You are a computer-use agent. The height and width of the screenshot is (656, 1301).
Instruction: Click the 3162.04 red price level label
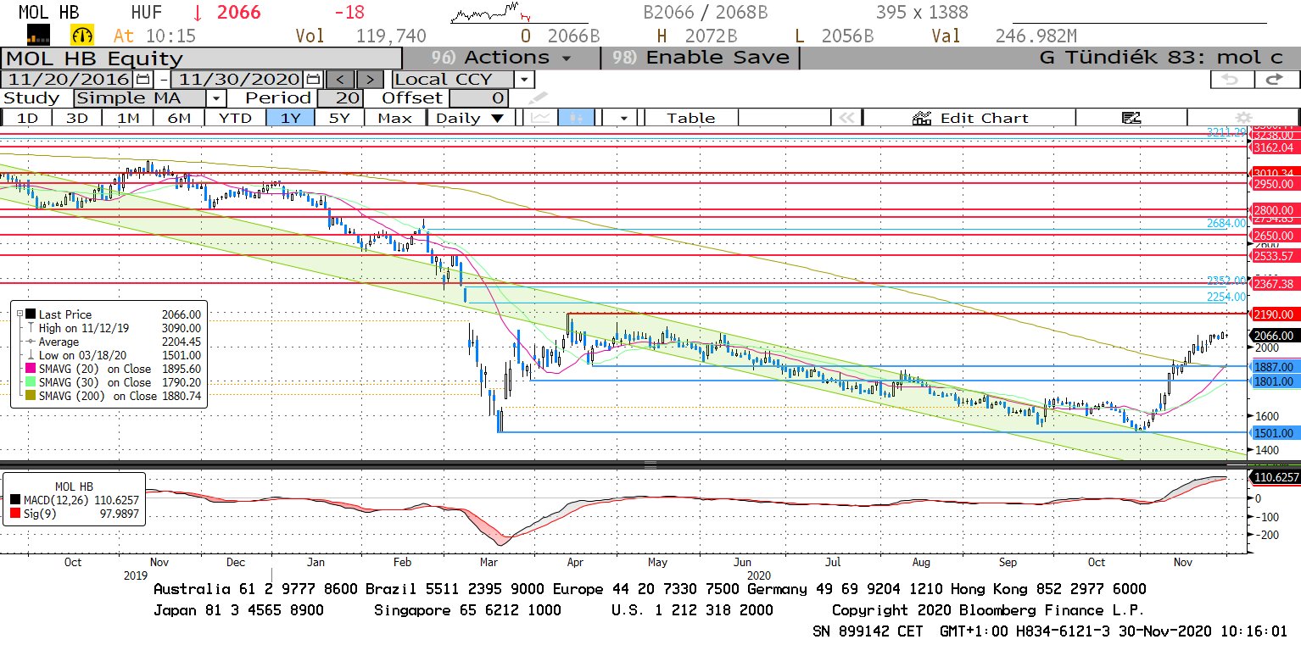(1272, 147)
